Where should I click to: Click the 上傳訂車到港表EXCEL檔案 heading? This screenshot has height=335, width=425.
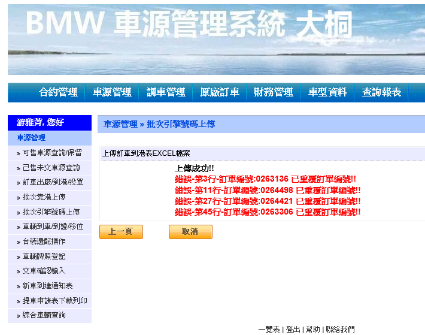pos(146,153)
